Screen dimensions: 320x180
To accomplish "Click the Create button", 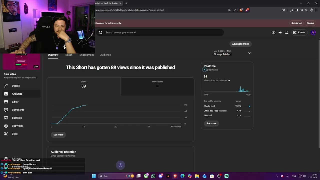I will [299, 32].
